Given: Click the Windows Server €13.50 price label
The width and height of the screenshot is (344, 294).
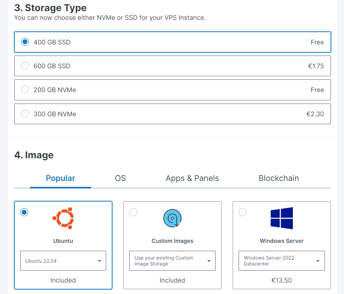Looking at the screenshot, I should point(281,280).
